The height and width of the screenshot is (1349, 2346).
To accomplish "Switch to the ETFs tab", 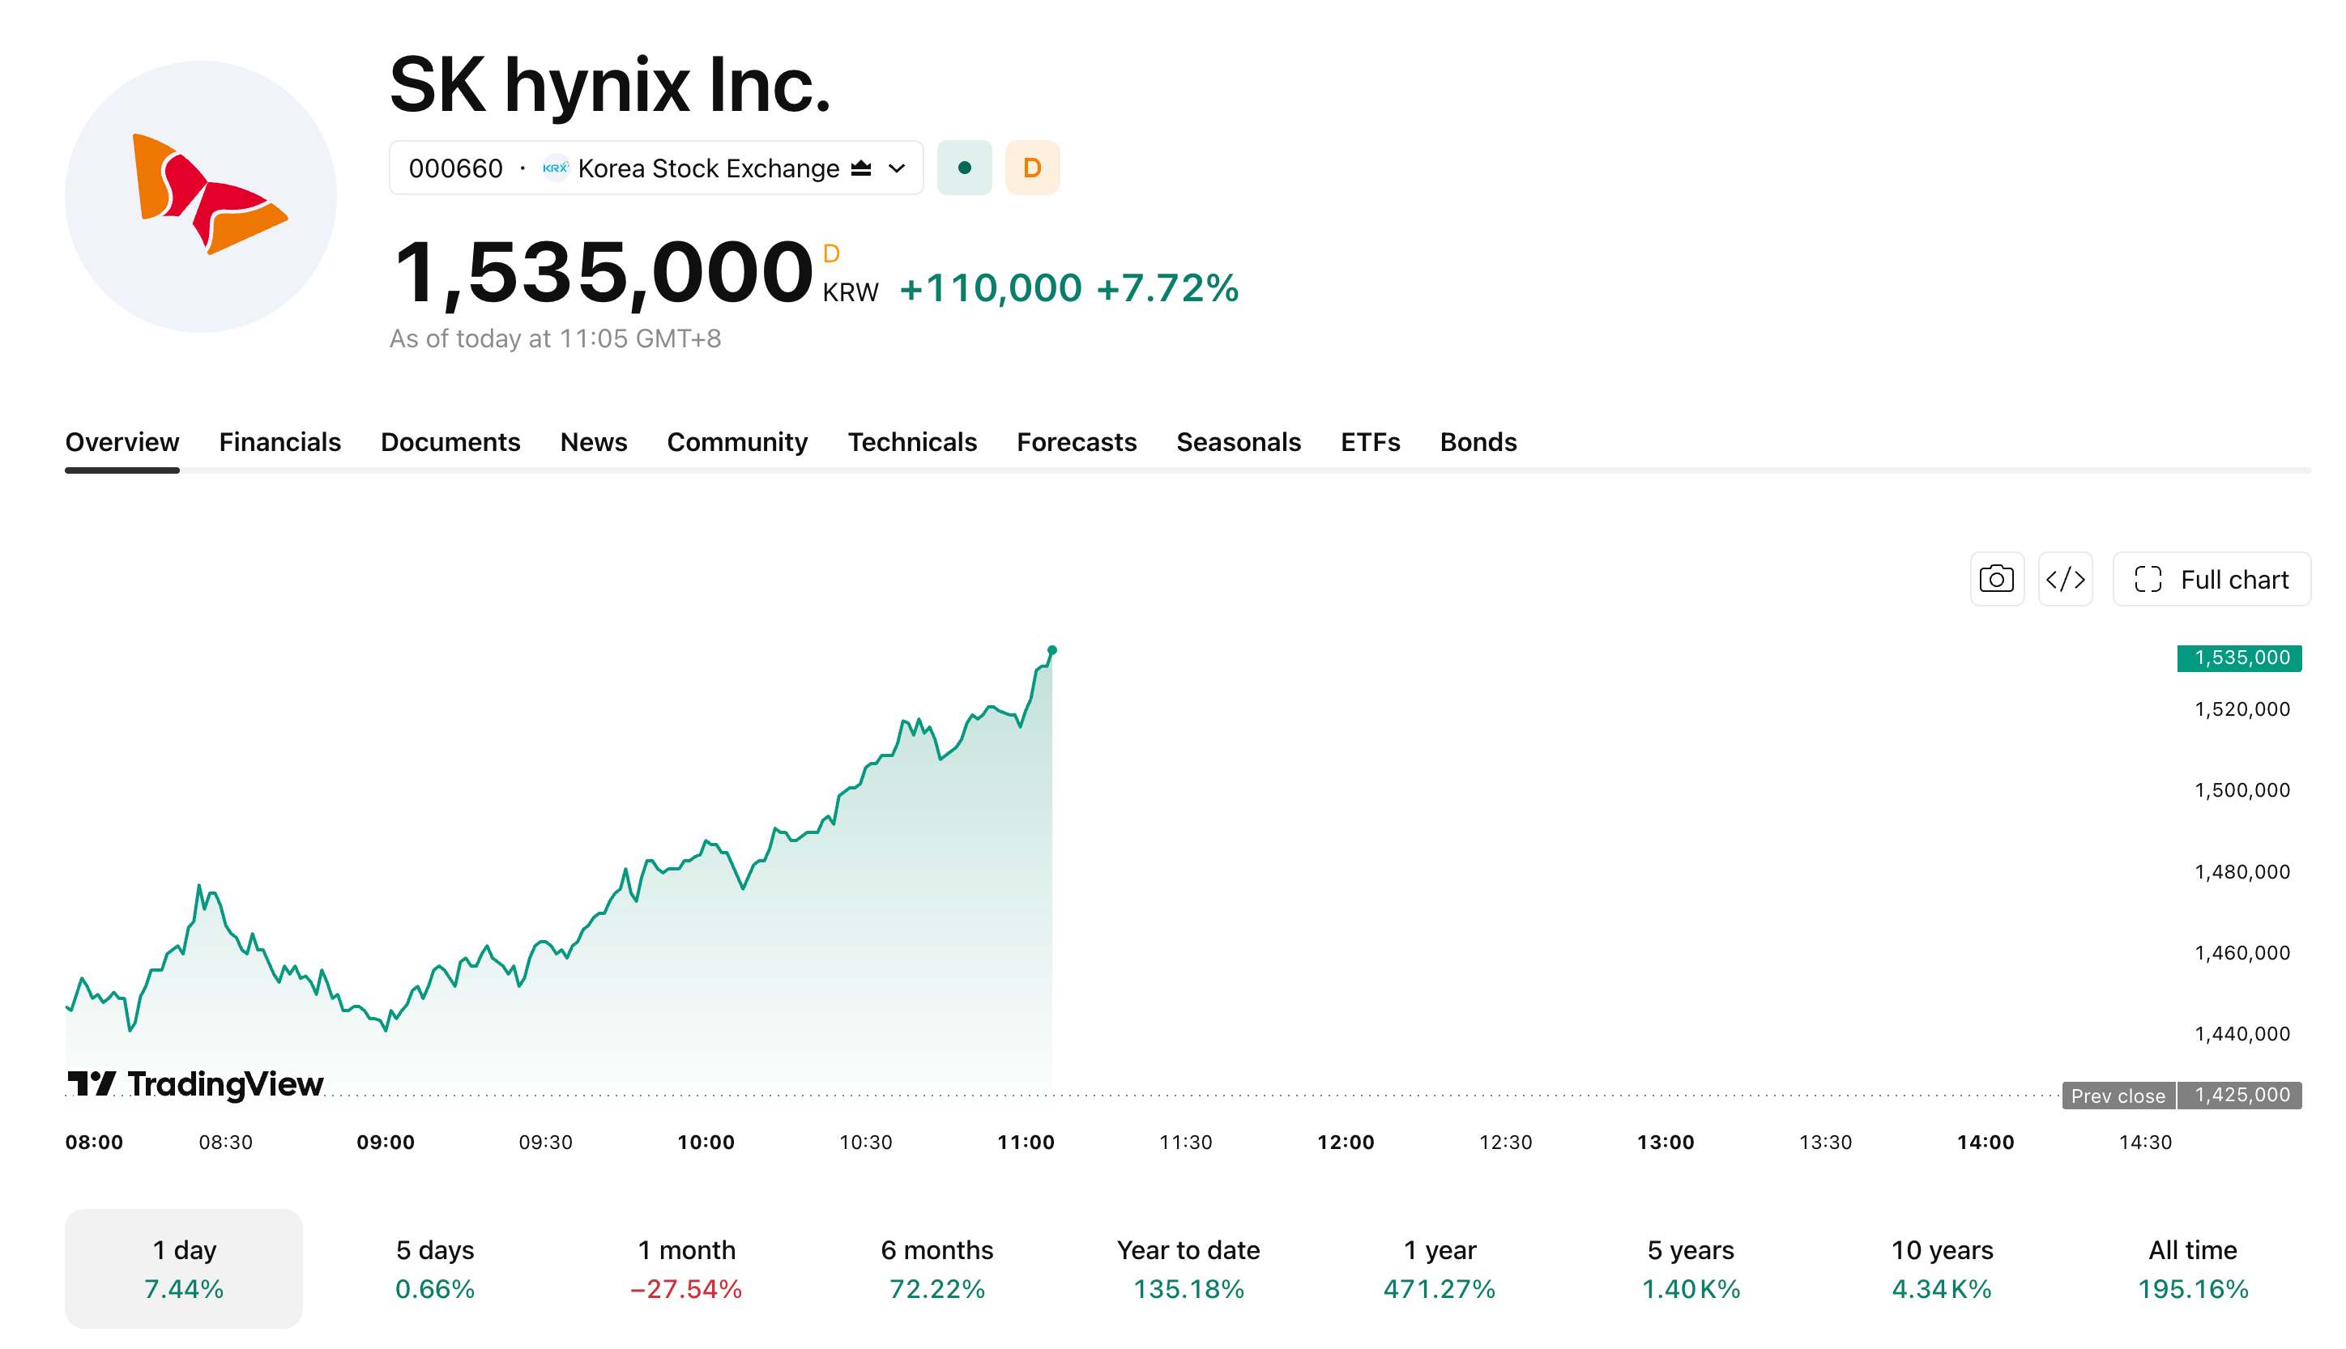I will tap(1370, 442).
